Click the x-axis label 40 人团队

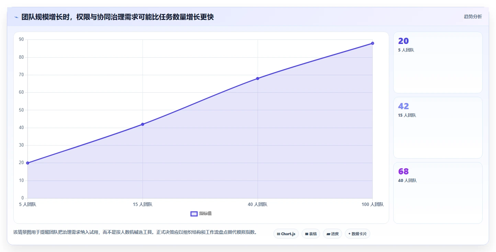(258, 205)
